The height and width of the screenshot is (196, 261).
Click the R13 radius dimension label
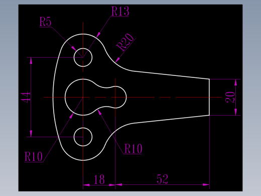[x=120, y=11]
